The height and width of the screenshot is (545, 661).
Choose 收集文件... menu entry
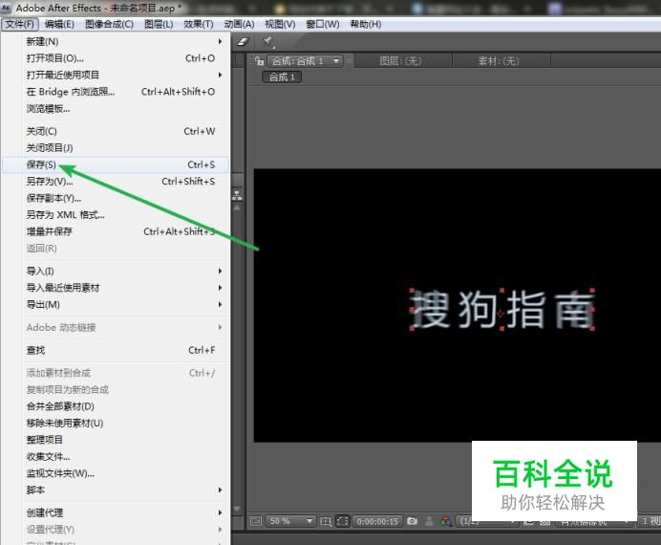tap(117, 456)
